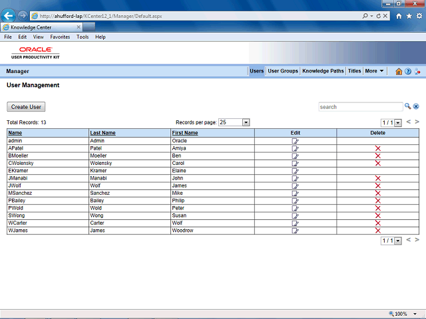426x319 pixels.
Task: Open the View menu
Action: click(x=39, y=37)
